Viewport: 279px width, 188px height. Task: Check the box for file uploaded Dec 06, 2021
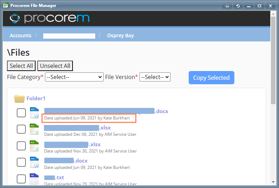[x=21, y=129]
